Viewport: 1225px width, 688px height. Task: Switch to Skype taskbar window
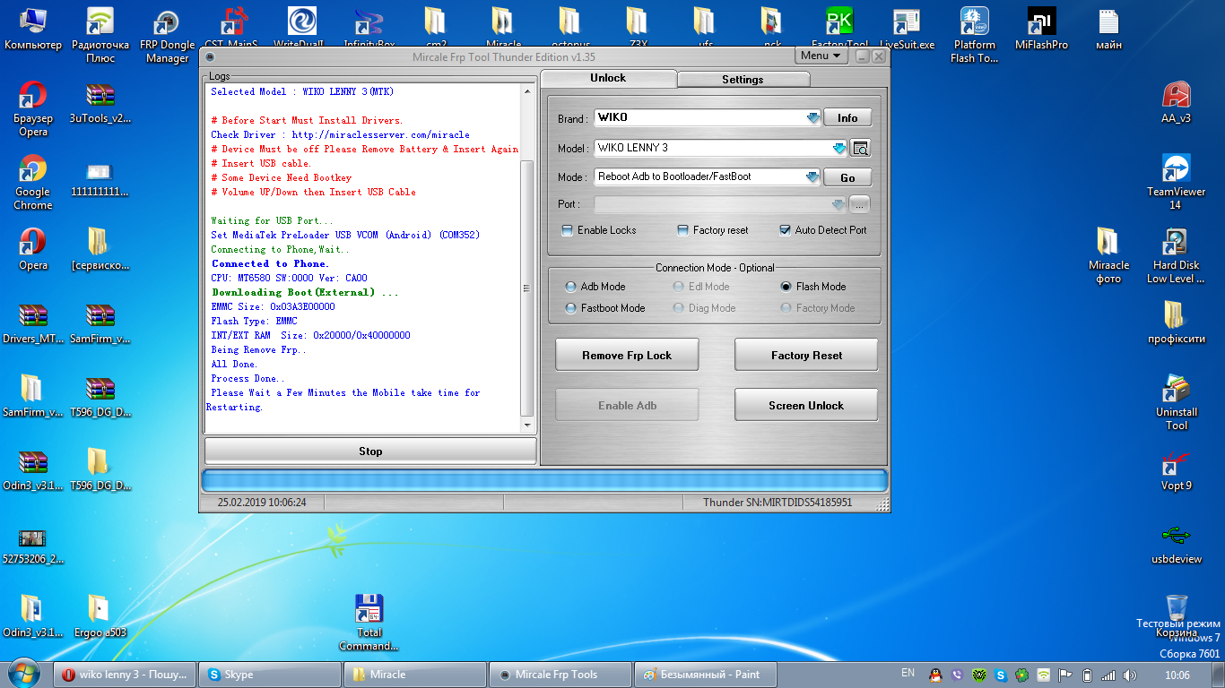pos(271,675)
